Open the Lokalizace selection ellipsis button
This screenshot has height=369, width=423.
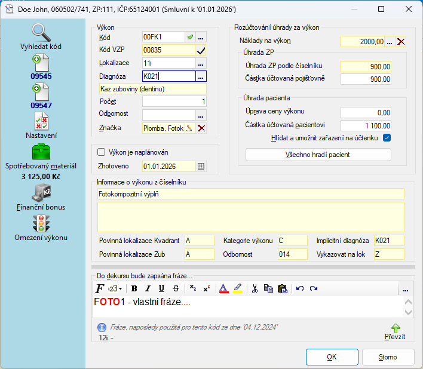click(x=201, y=63)
